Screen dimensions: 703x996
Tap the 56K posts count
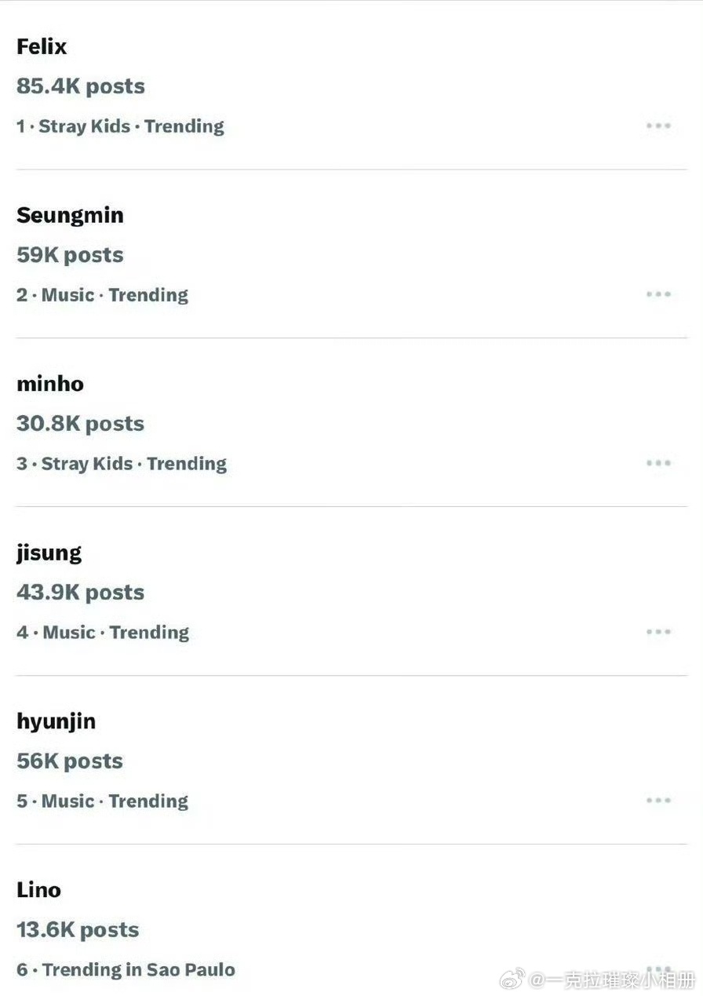[x=70, y=761]
